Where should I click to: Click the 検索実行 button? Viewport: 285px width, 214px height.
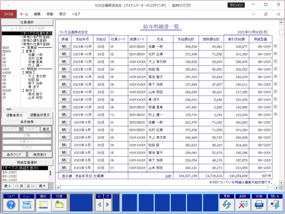(40, 155)
